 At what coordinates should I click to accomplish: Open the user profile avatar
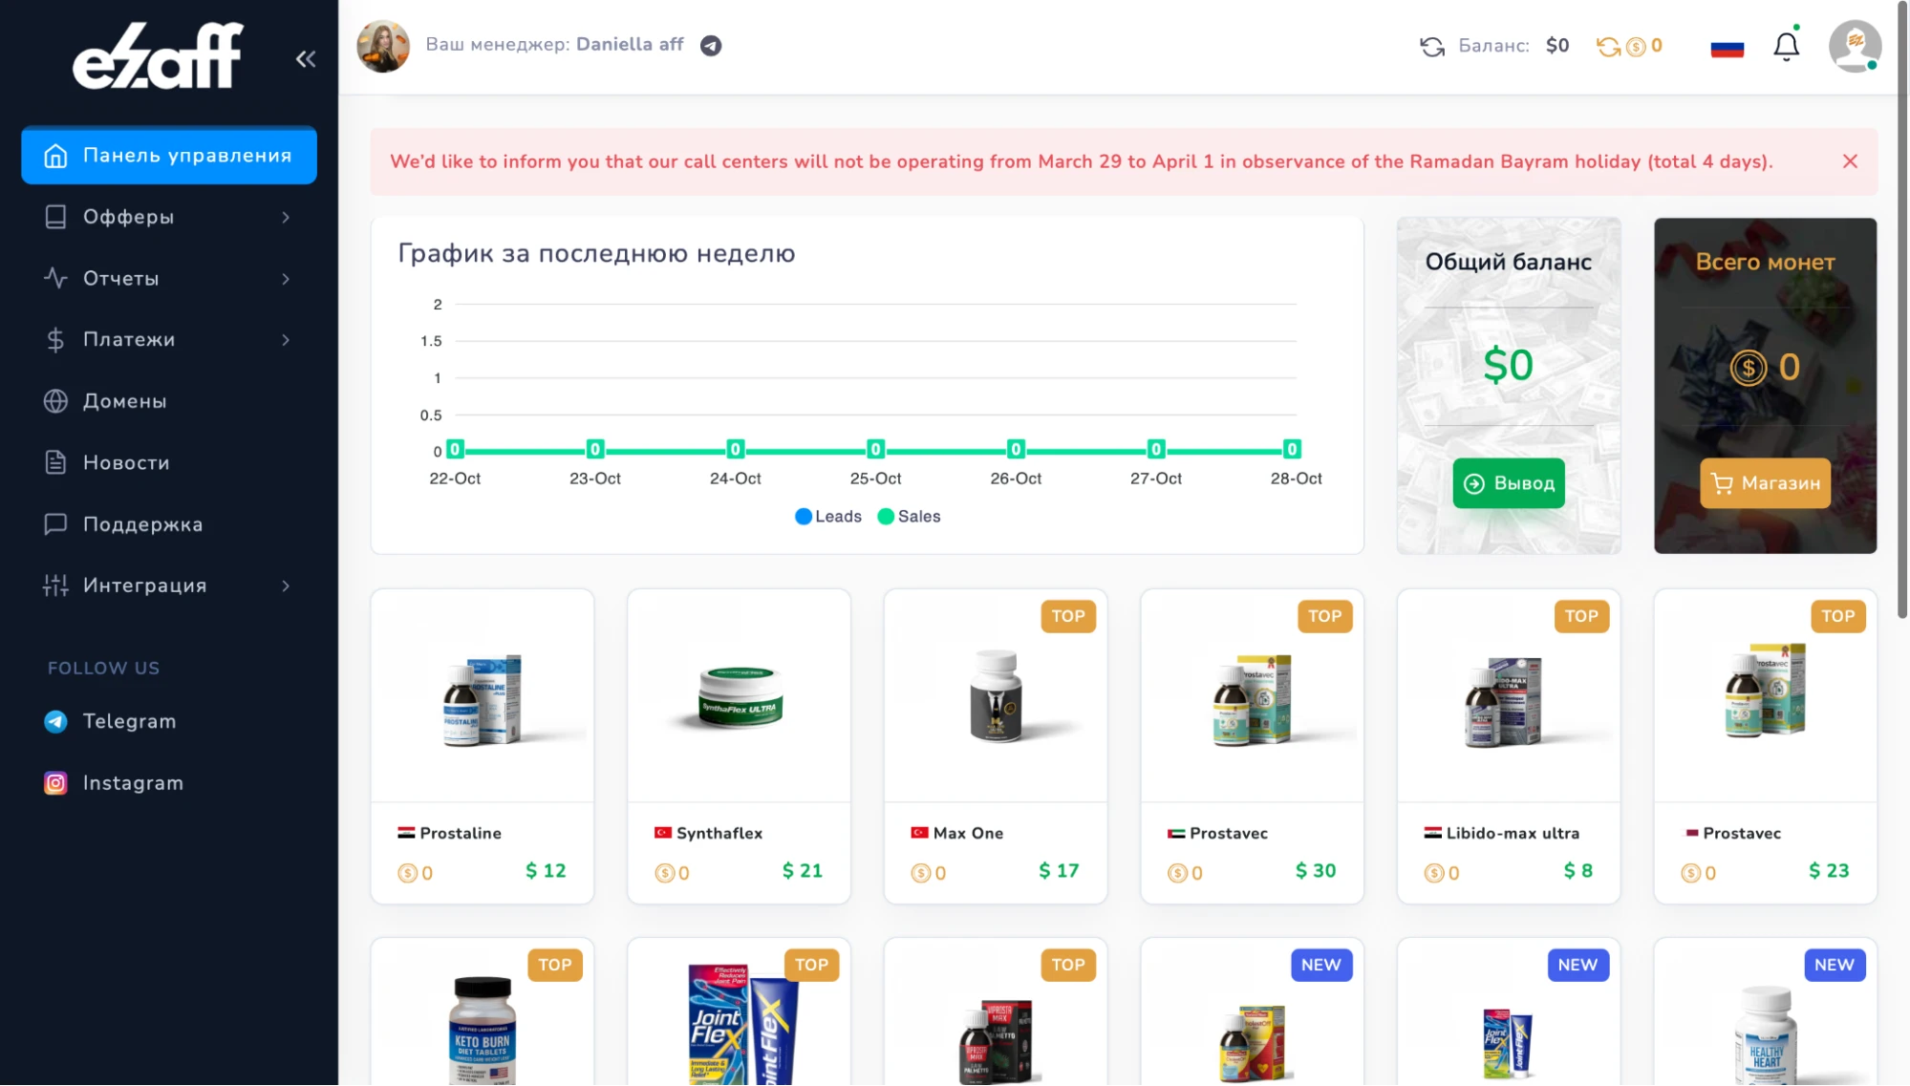pos(1855,46)
